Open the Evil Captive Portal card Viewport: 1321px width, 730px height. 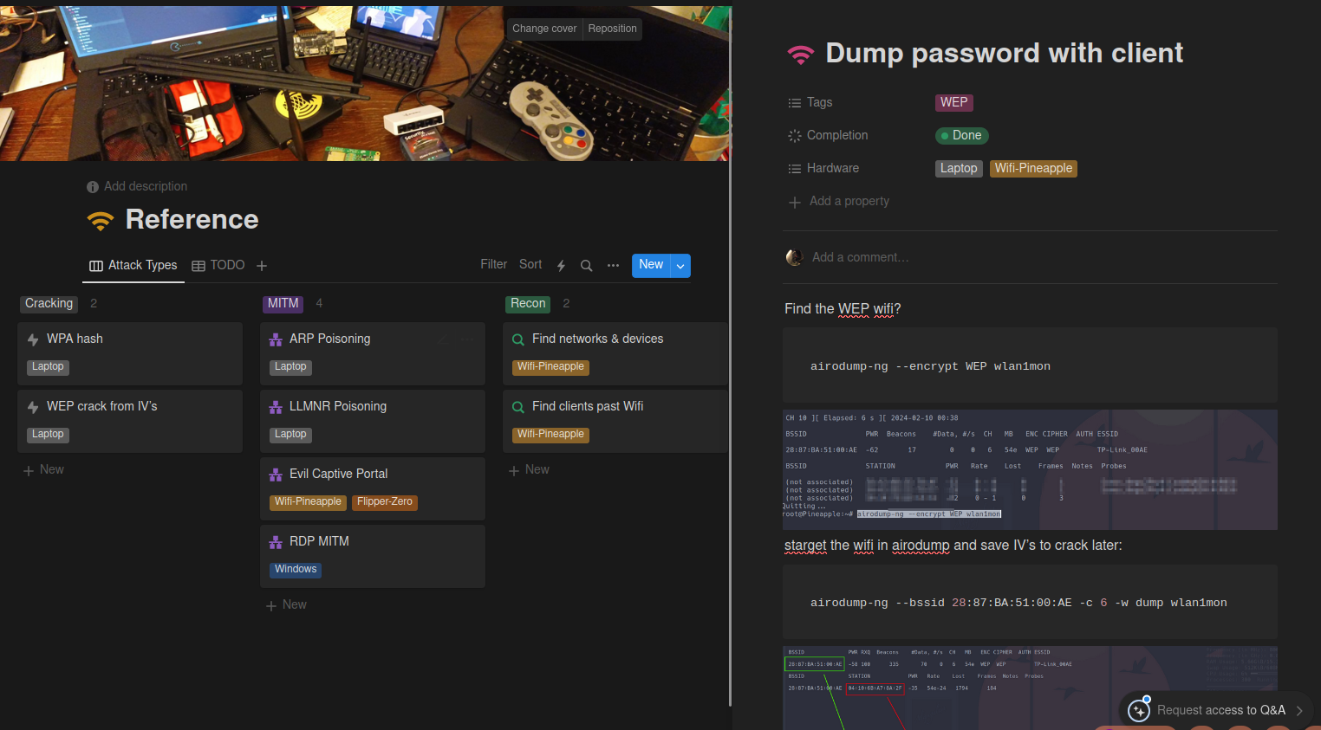pos(338,474)
